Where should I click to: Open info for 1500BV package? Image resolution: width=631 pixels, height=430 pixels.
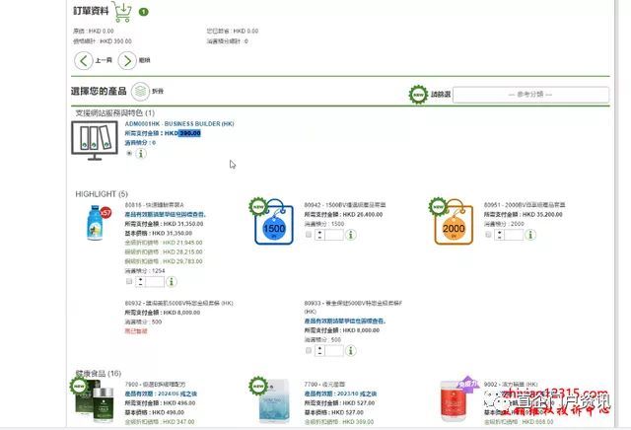click(351, 235)
